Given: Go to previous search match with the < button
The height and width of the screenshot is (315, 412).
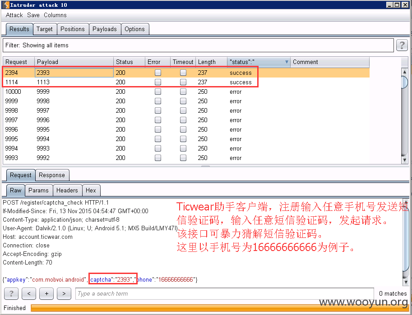Looking at the screenshot, I should (29, 293).
